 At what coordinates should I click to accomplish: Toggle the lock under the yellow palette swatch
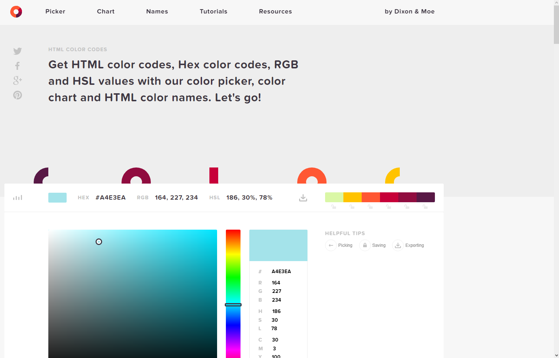click(x=352, y=207)
